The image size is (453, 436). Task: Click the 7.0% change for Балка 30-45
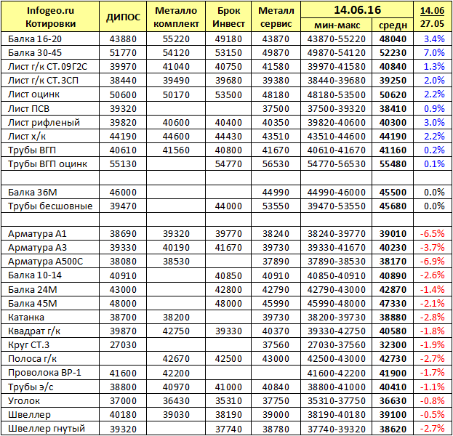point(434,53)
